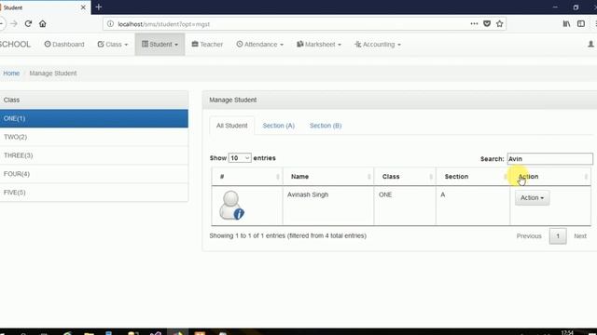Close the Student browser tab
This screenshot has height=335, width=597.
pos(83,7)
